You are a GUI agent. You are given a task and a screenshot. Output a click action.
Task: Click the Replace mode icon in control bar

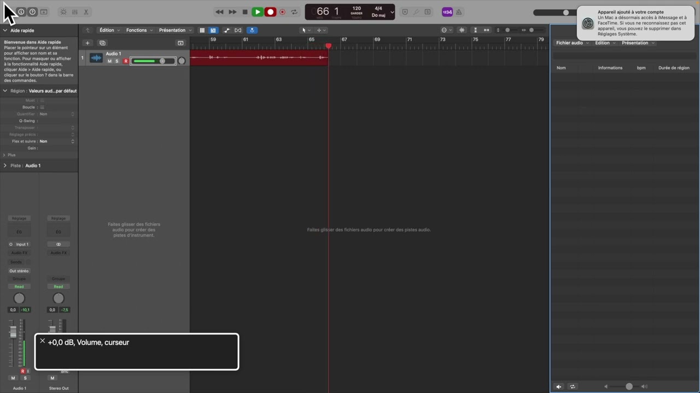click(405, 12)
